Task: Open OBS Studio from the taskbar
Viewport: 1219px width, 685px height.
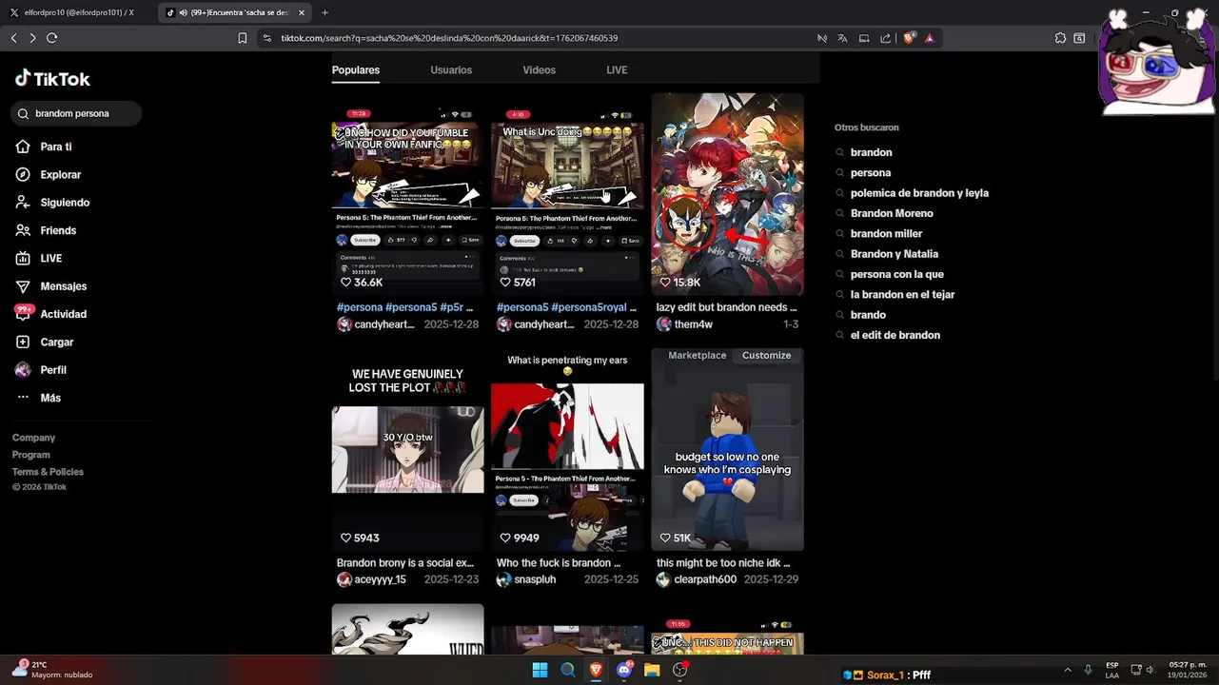Action: (680, 670)
